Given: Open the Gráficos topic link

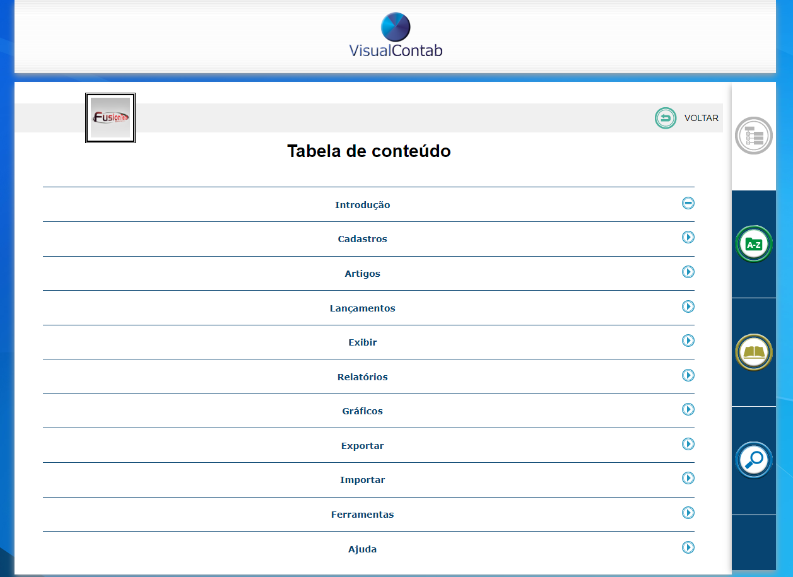Looking at the screenshot, I should point(362,411).
